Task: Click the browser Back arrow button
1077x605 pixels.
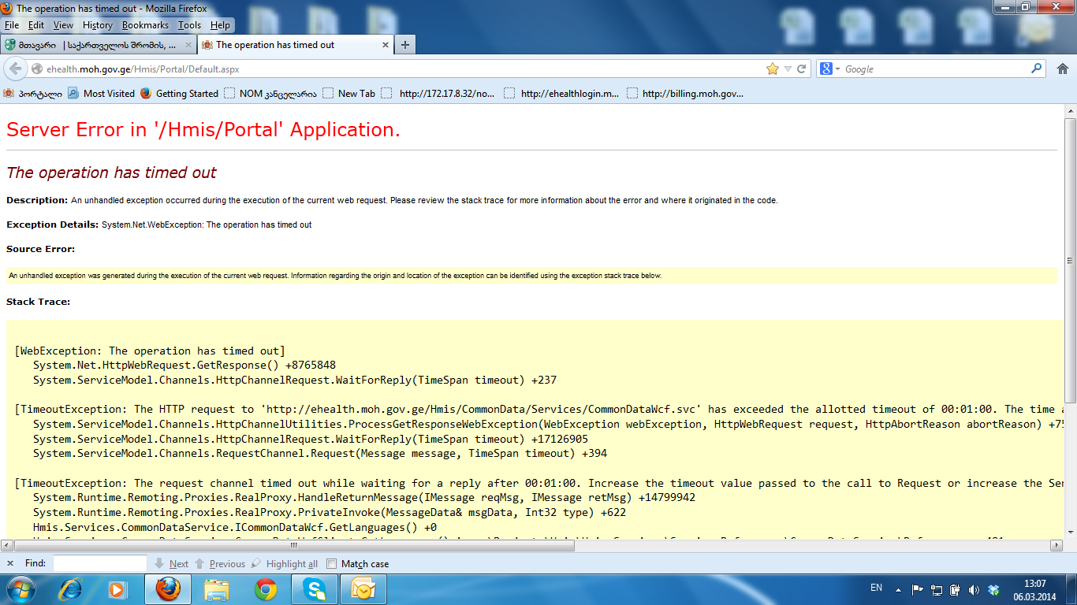Action: pyautogui.click(x=17, y=69)
